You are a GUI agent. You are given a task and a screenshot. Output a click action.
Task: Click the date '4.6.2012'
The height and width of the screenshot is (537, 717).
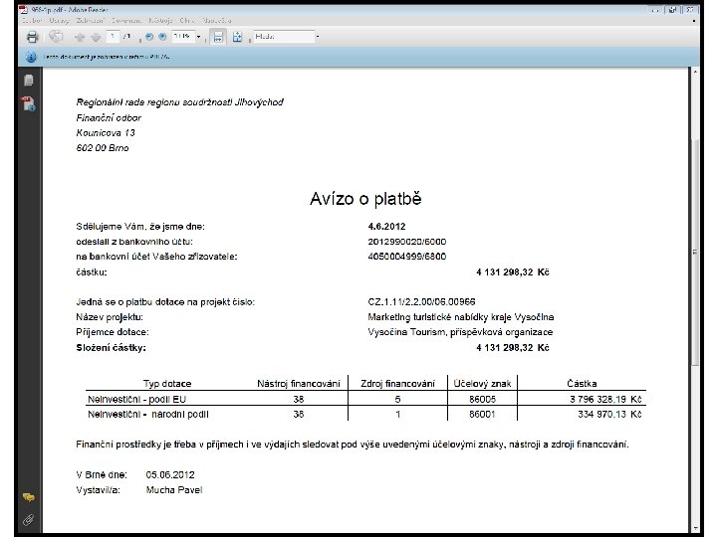click(x=386, y=227)
